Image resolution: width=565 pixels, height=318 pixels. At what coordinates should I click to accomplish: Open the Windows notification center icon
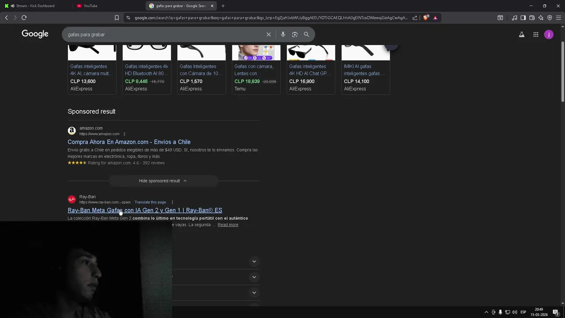(556, 312)
